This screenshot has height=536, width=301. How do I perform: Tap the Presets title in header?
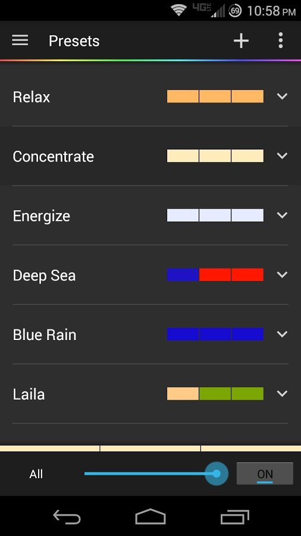74,41
